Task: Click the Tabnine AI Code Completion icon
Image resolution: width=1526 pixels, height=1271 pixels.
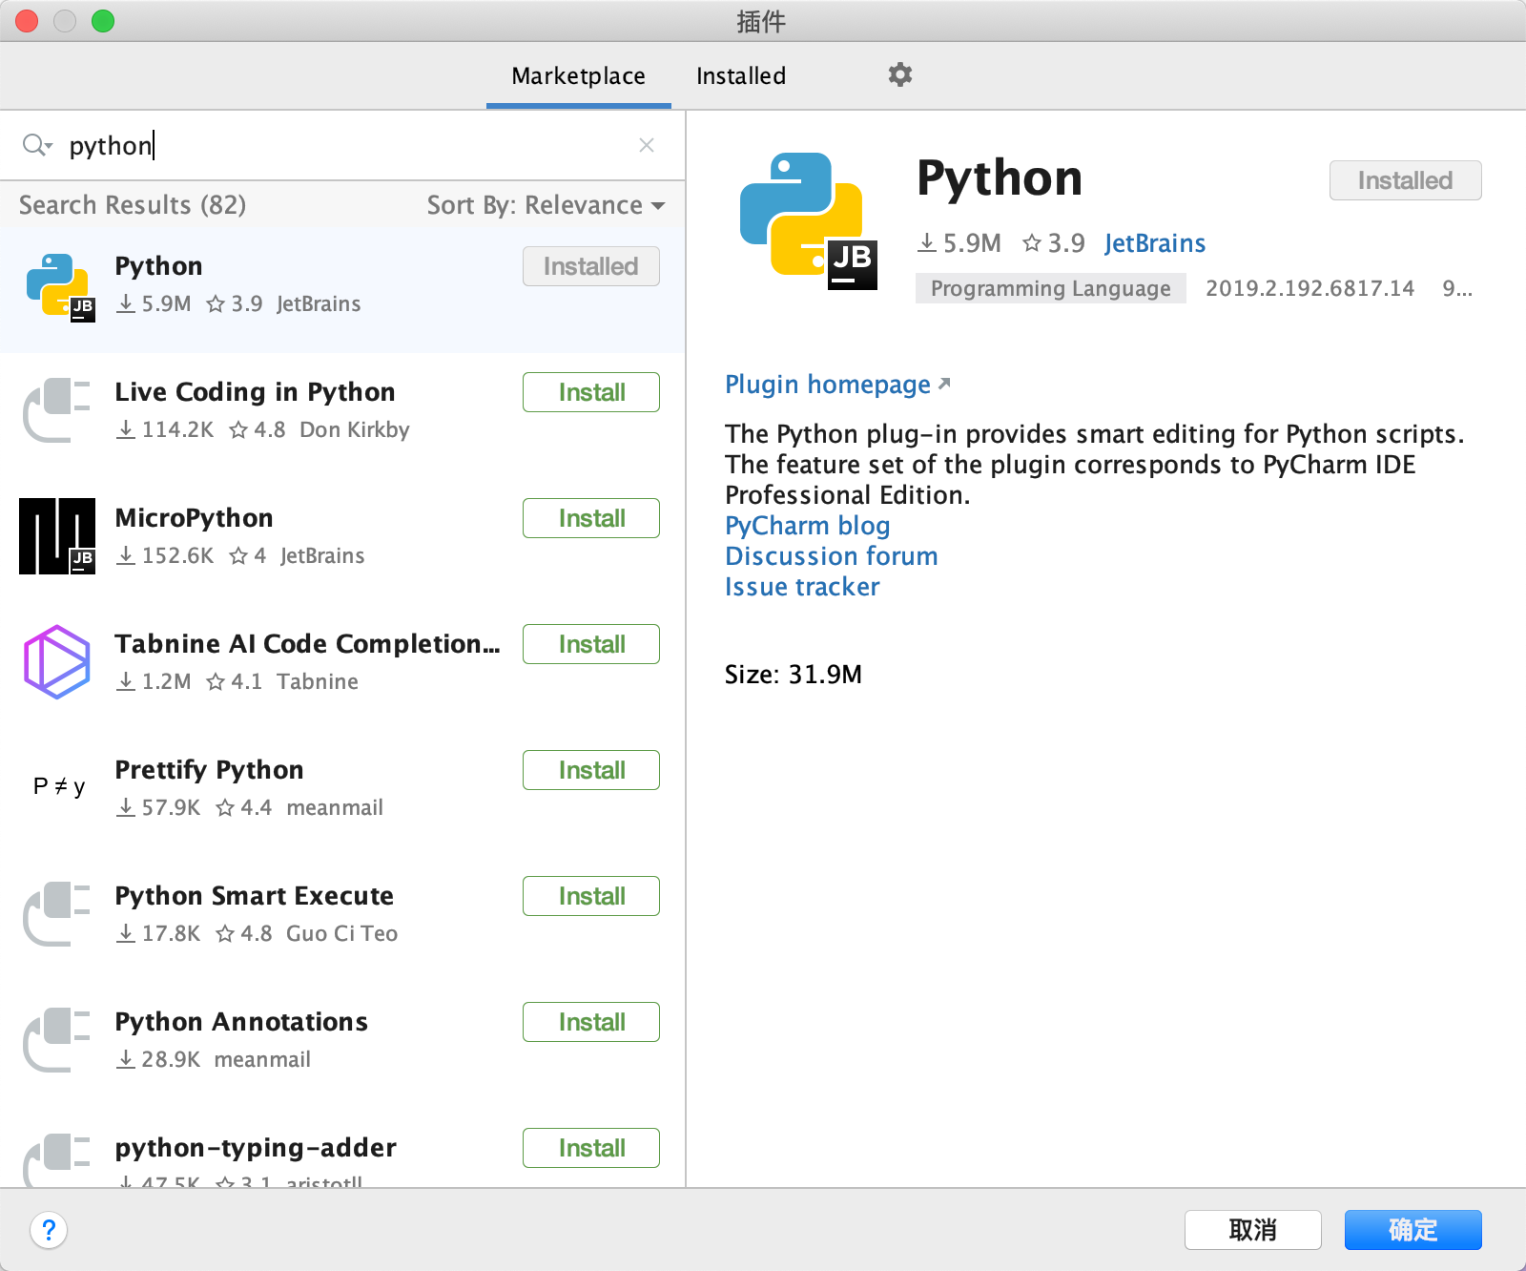Action: [x=57, y=662]
